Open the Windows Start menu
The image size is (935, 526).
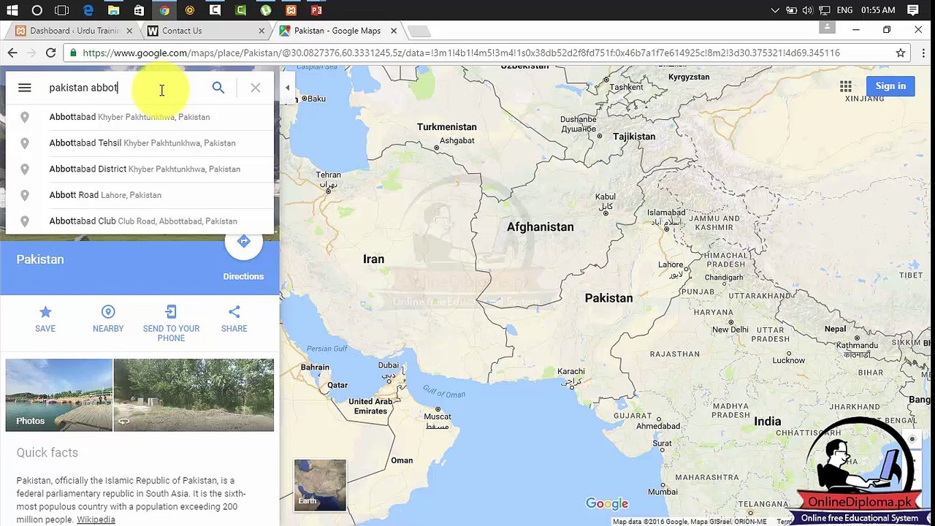tap(12, 10)
